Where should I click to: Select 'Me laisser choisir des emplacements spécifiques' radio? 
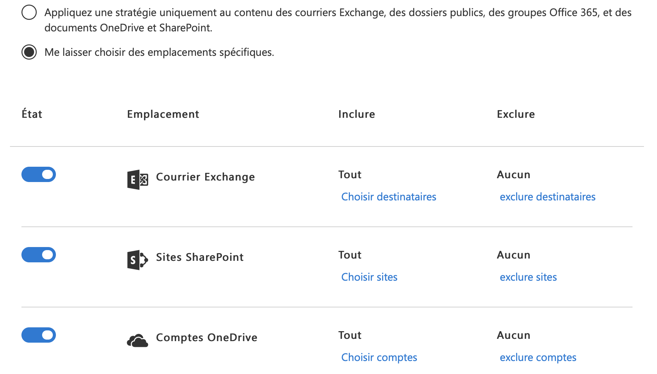pos(29,52)
